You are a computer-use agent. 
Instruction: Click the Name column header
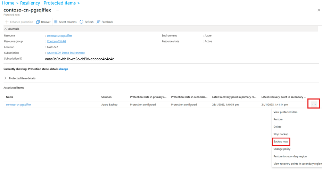point(10,97)
